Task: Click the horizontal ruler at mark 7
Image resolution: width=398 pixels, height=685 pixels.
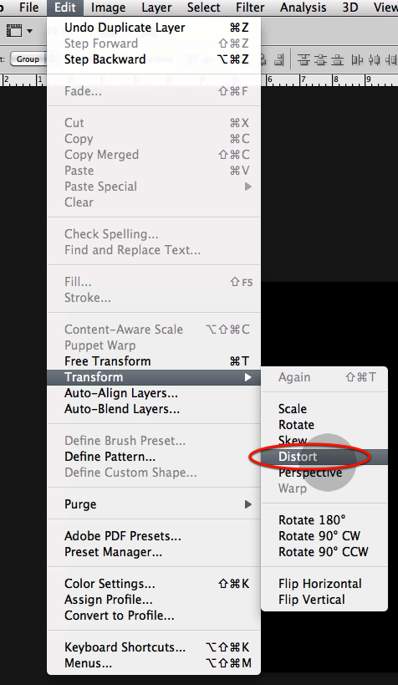Action: tap(303, 80)
